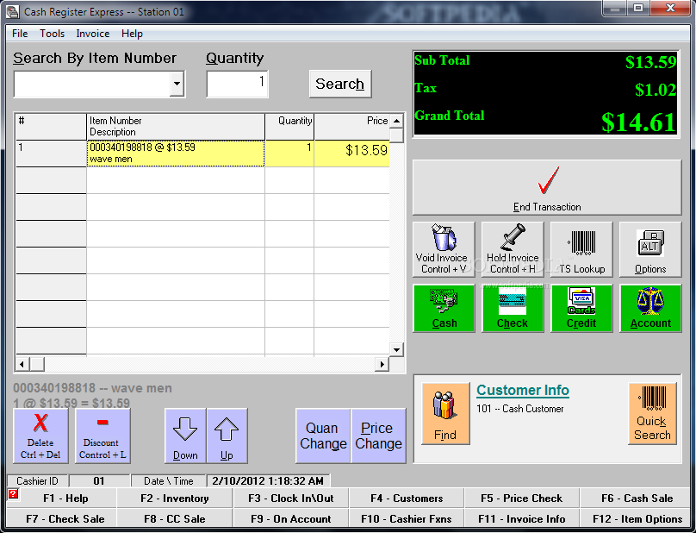Click F1 - Help function key
Screen dimensions: 696x533
[65, 498]
